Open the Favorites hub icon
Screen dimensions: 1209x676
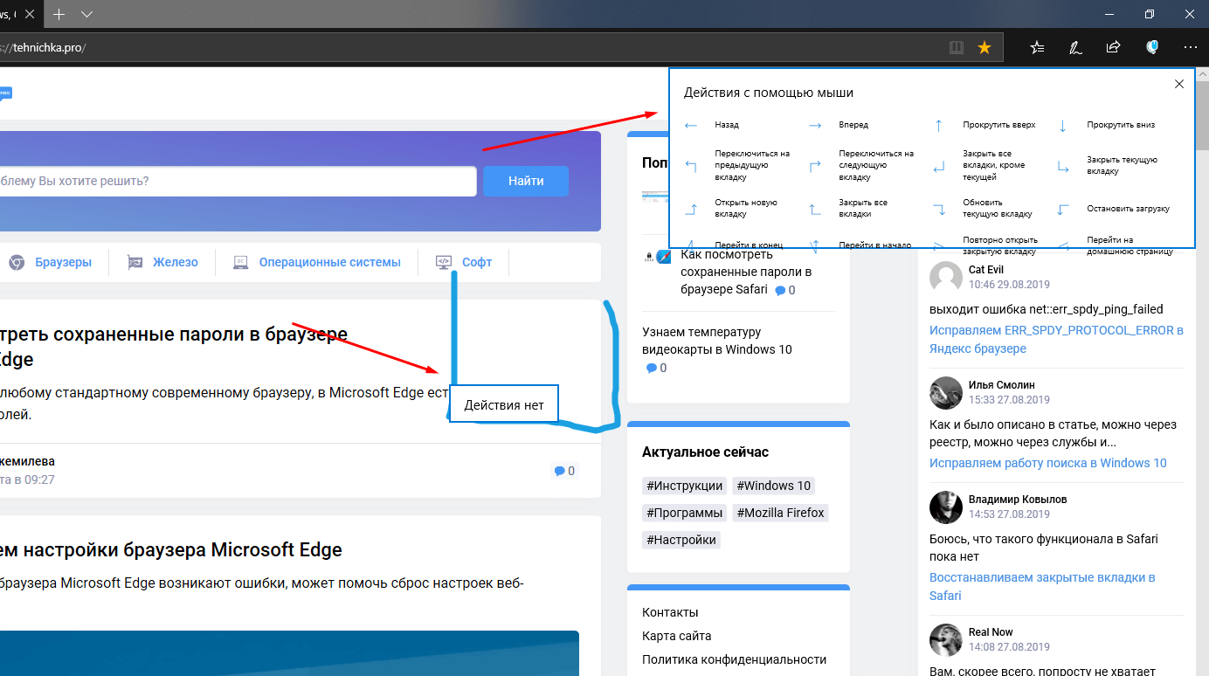(1037, 47)
